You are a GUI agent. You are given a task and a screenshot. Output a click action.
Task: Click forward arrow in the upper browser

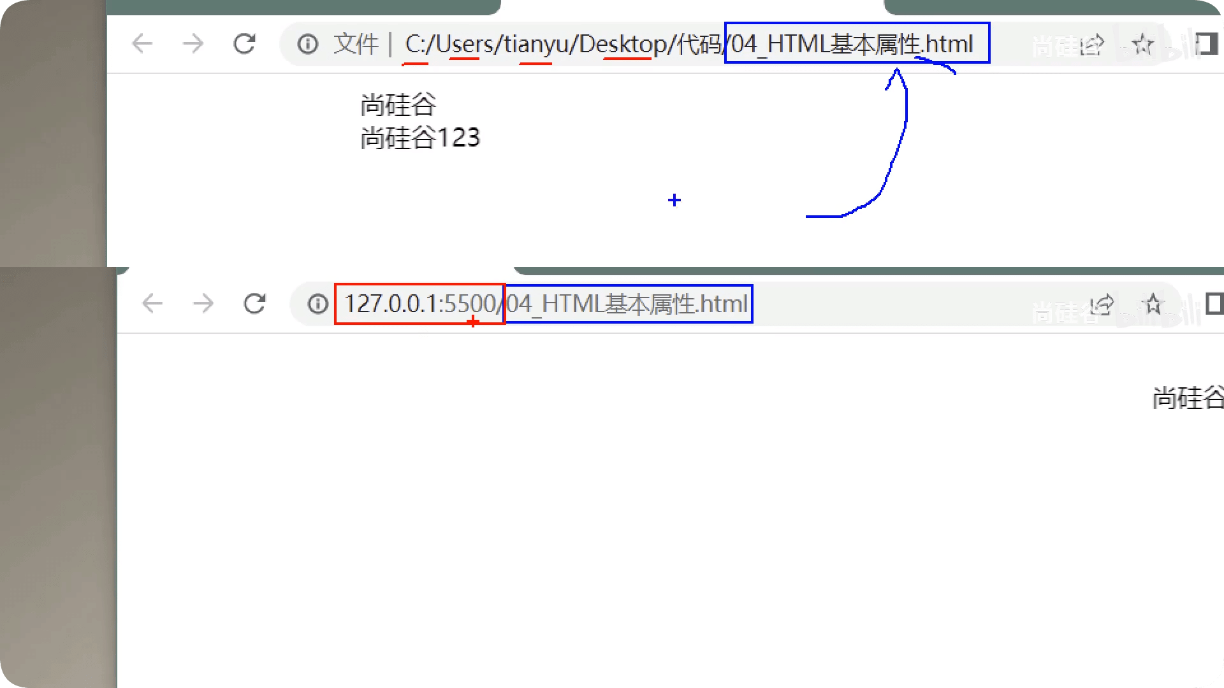[x=193, y=44]
